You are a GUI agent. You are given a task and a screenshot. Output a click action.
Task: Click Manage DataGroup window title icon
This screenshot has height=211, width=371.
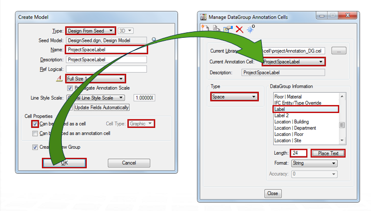pos(203,17)
